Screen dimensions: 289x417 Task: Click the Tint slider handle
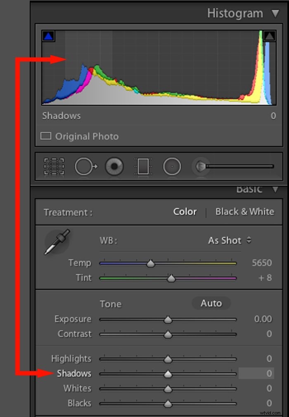(x=171, y=278)
